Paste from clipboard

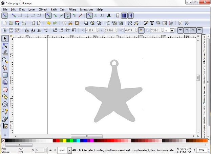(x=77, y=23)
